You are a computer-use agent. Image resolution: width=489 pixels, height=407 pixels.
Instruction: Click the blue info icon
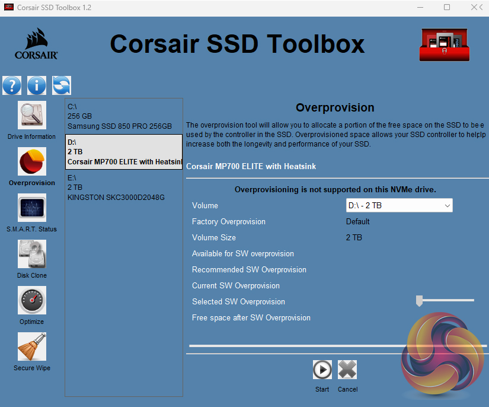click(x=37, y=85)
